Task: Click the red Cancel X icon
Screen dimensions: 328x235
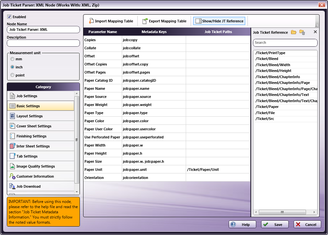Action: pos(298,224)
